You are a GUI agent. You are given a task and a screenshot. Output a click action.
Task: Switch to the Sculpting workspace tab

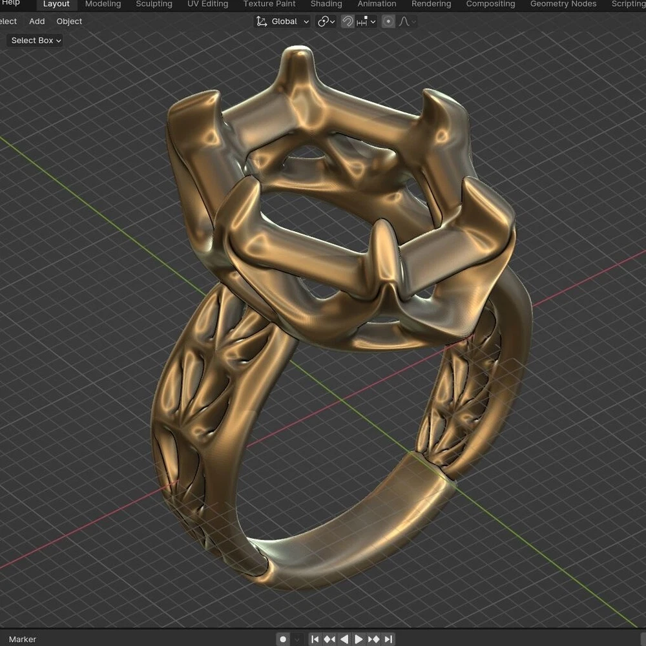coord(154,4)
